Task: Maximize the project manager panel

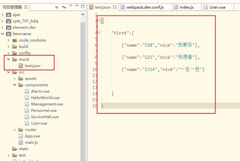Action: click(83, 6)
